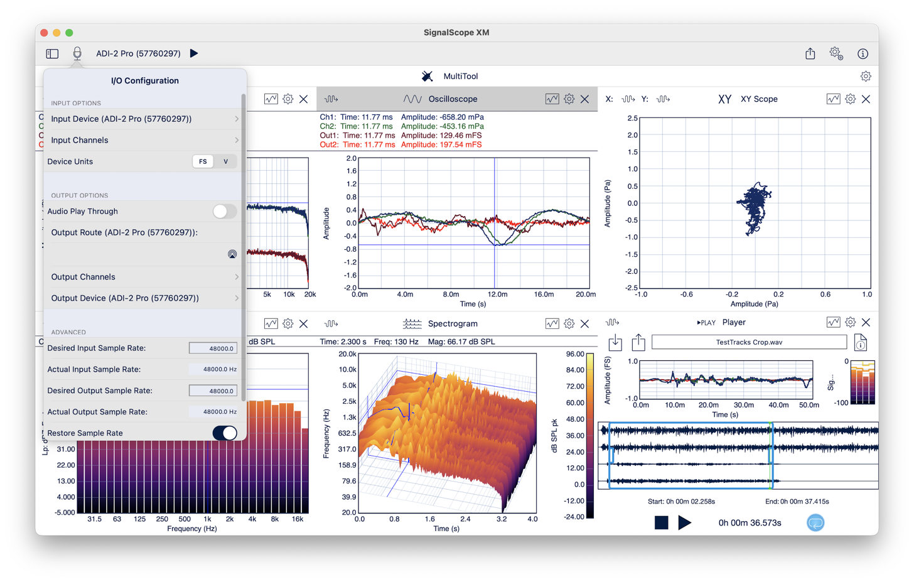Toggle the sidebar panel icon
This screenshot has height=582, width=914.
pos(52,54)
